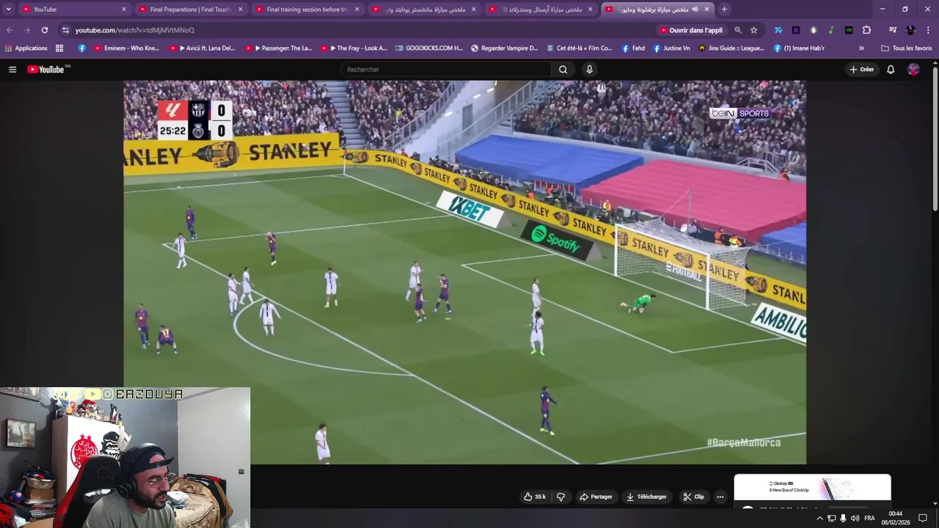939x528 pixels.
Task: Close the Final Preparations tab
Action: coord(240,10)
